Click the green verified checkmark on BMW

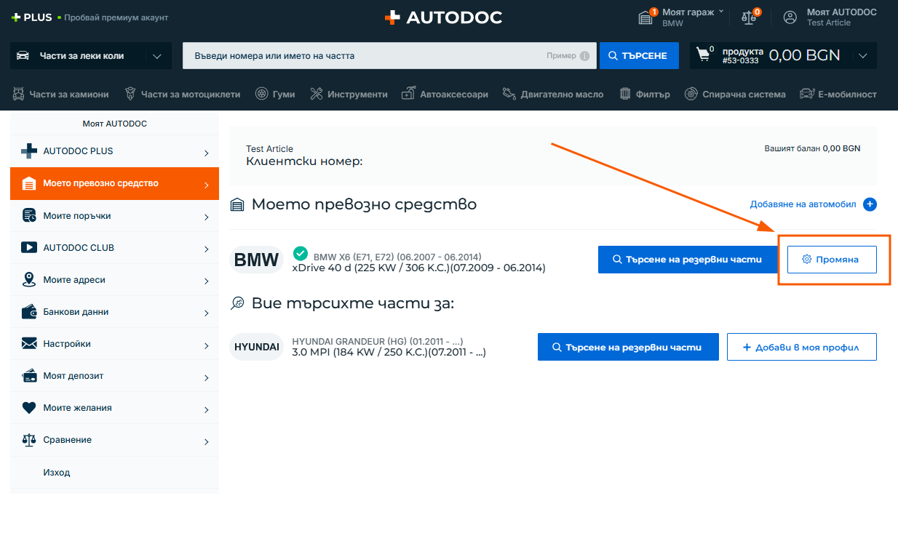pyautogui.click(x=300, y=253)
